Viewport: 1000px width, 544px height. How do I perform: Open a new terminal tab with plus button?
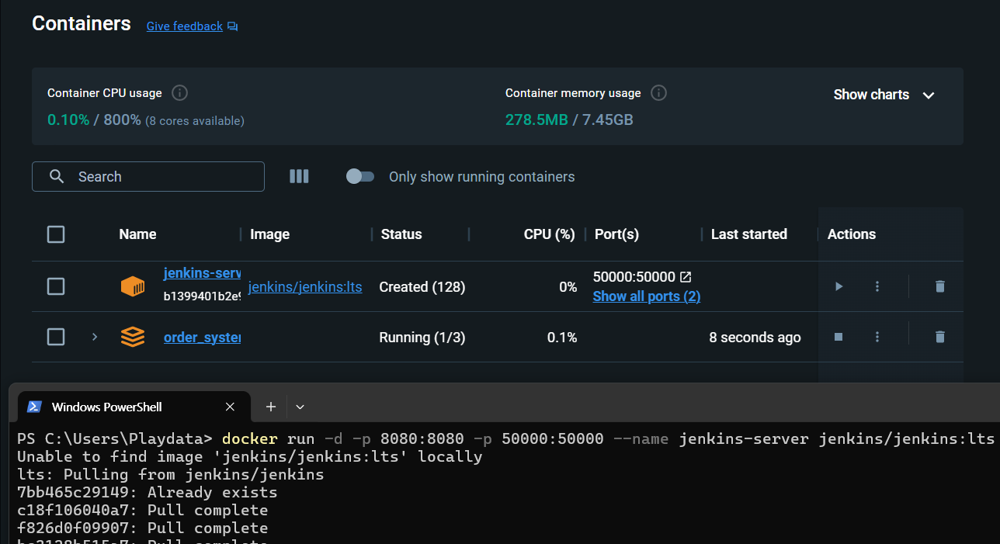point(271,407)
